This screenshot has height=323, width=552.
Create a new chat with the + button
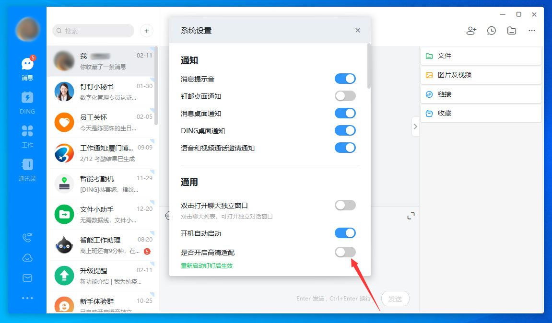click(146, 30)
